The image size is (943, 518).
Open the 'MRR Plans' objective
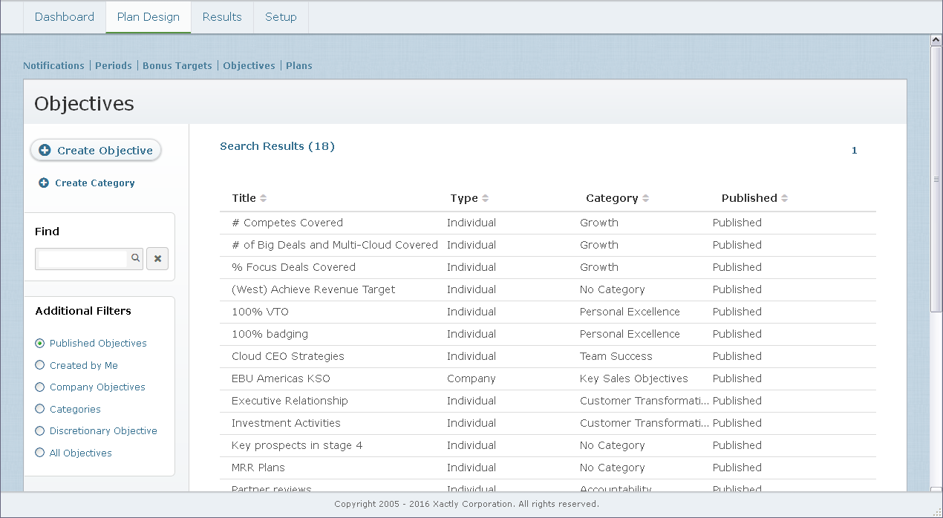coord(258,468)
